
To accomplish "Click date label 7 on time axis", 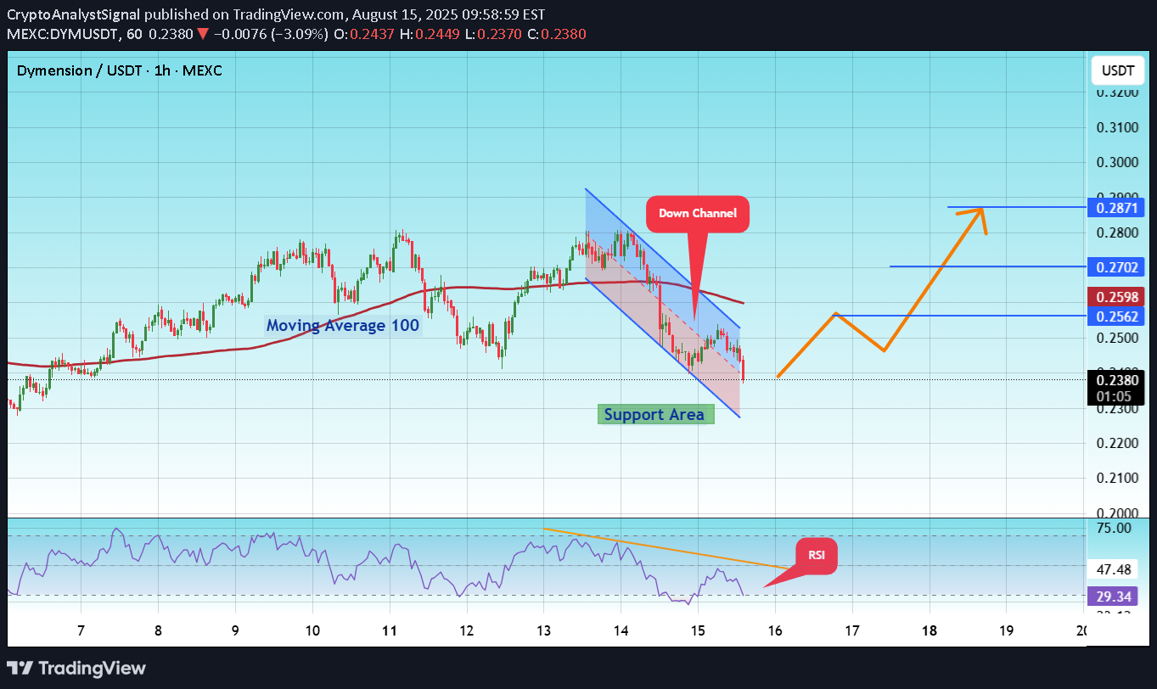I will pyautogui.click(x=81, y=630).
